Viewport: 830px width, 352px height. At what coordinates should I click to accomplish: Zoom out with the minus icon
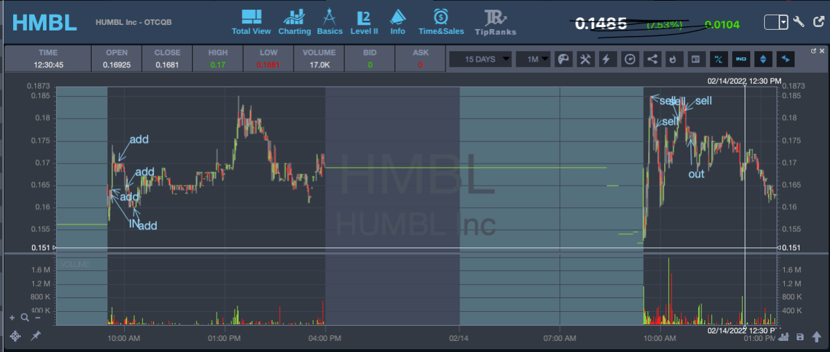click(37, 317)
